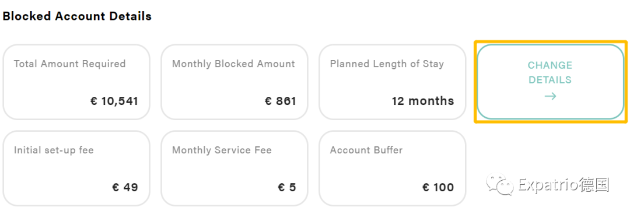Click the Blocked Account Details heading
Screen dimensions: 630x214
tap(77, 16)
